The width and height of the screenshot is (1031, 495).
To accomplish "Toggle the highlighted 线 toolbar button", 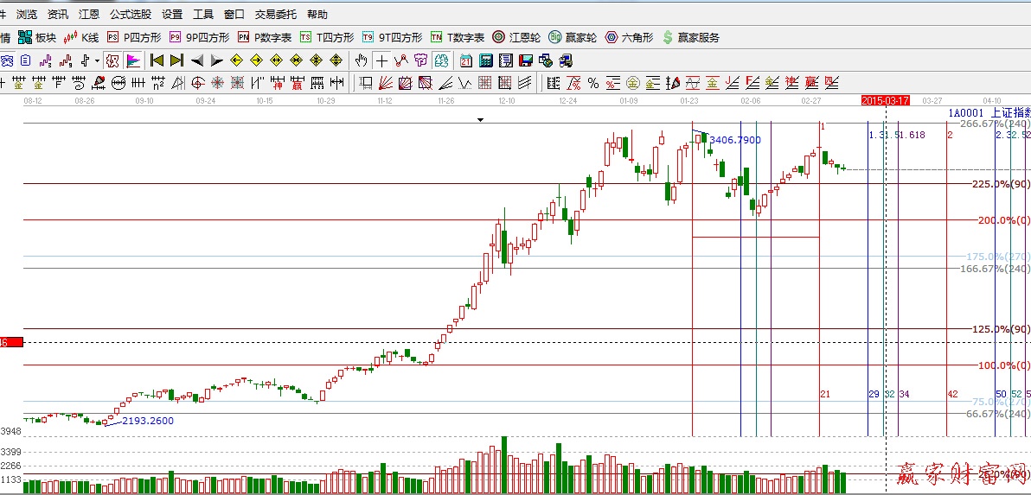I will [442, 60].
